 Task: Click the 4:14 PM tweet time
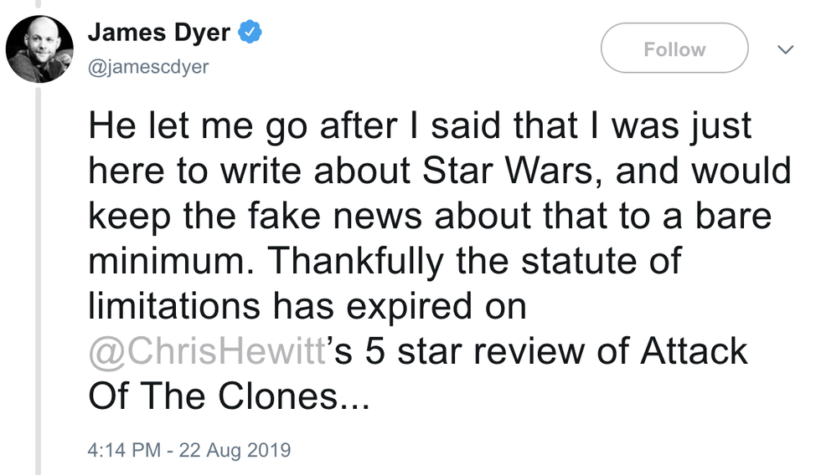coord(123,450)
